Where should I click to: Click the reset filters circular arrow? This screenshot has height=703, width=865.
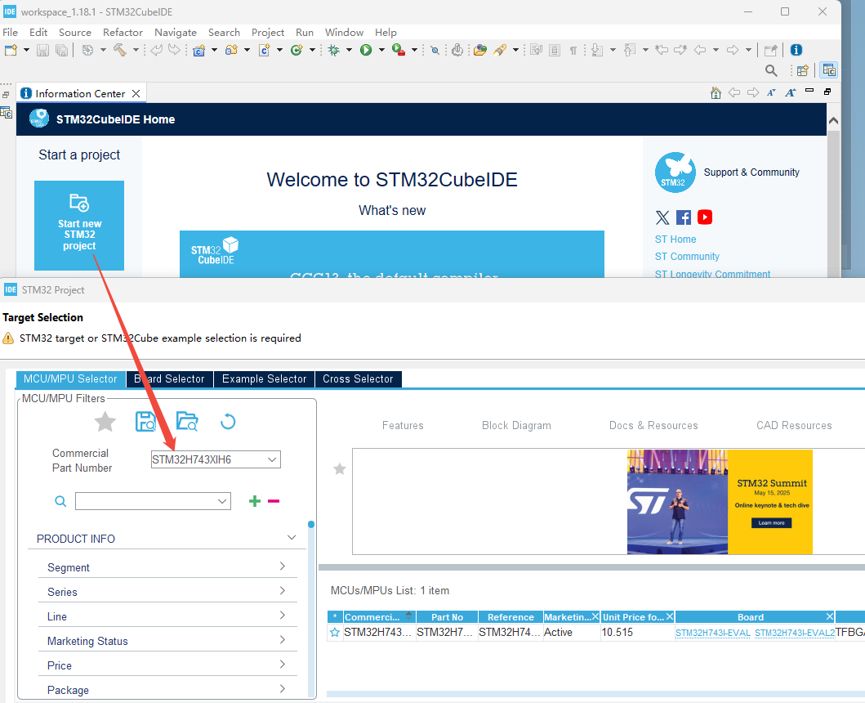click(x=228, y=422)
